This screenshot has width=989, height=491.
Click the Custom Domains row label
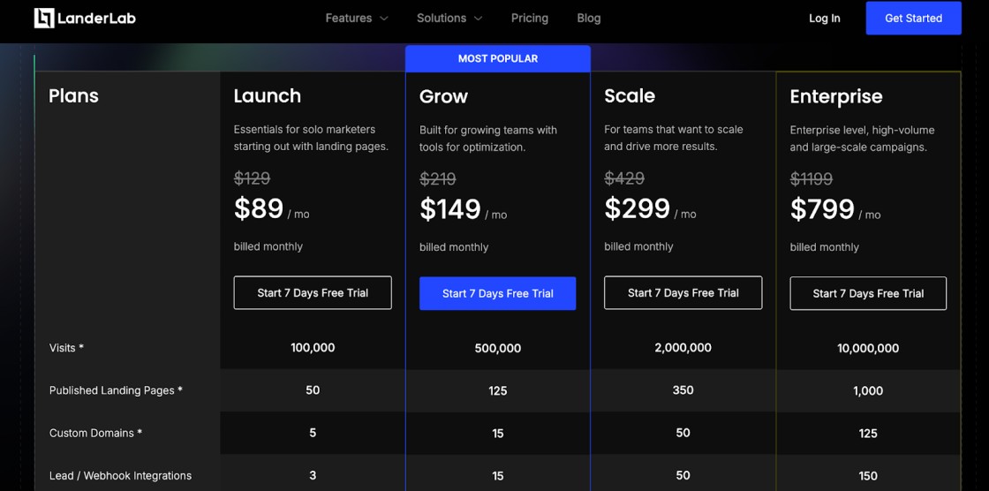[95, 433]
